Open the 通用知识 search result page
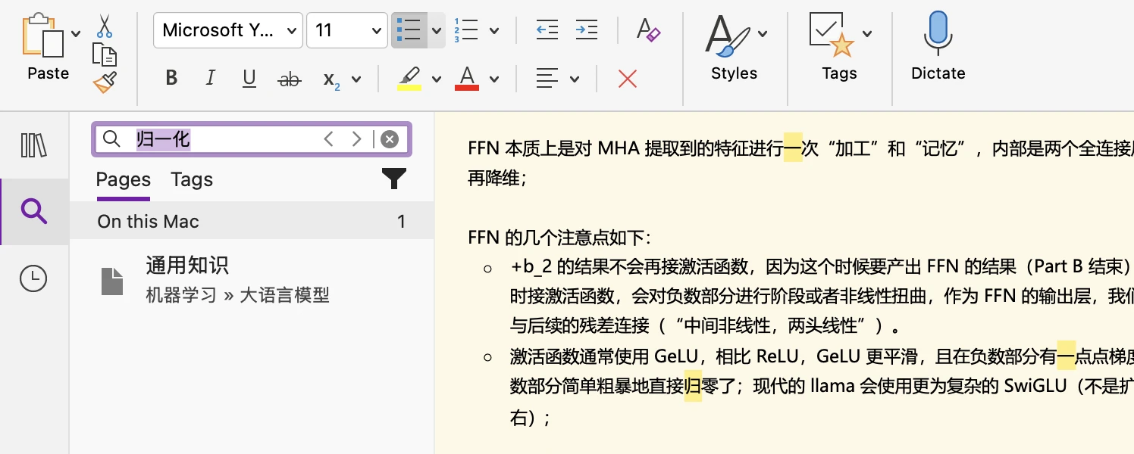 (252, 280)
